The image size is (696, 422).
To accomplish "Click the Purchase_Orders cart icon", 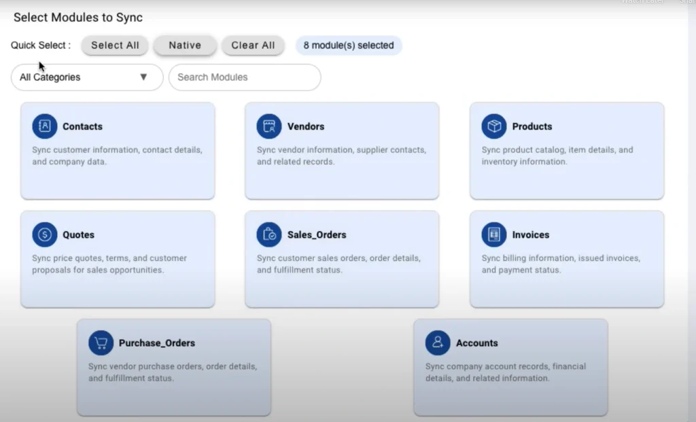I will click(101, 342).
